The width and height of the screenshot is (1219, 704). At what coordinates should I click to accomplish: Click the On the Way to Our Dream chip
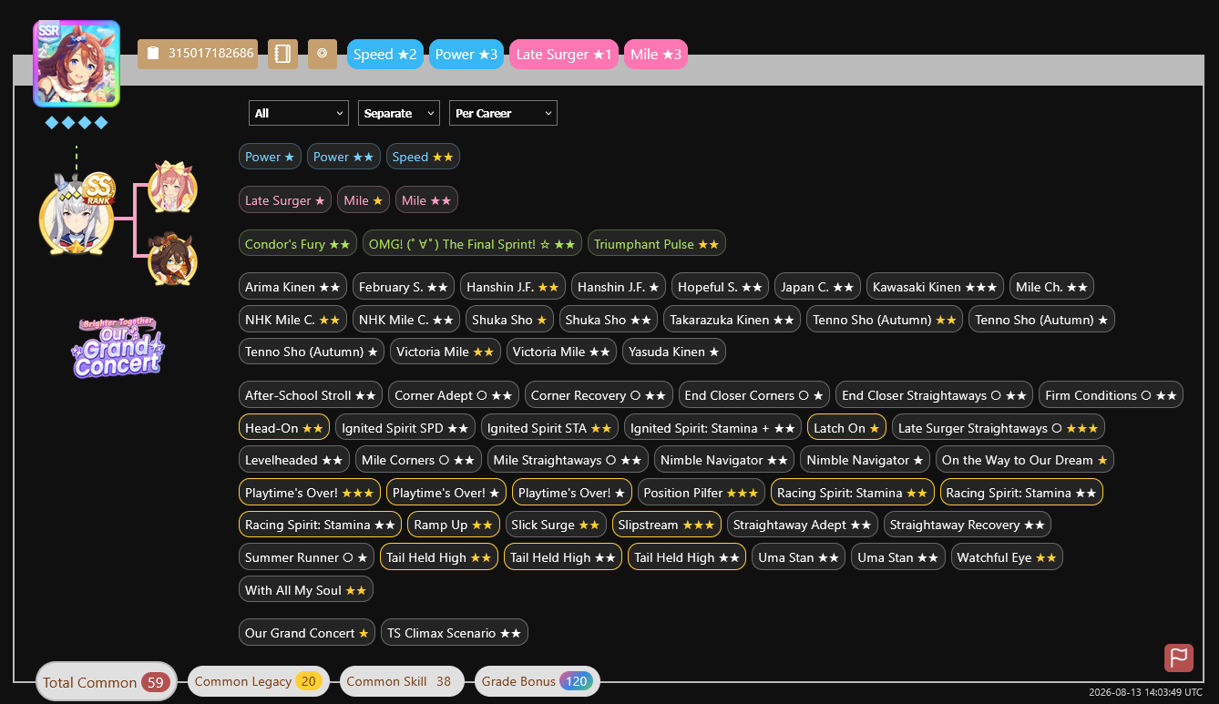(x=1025, y=460)
